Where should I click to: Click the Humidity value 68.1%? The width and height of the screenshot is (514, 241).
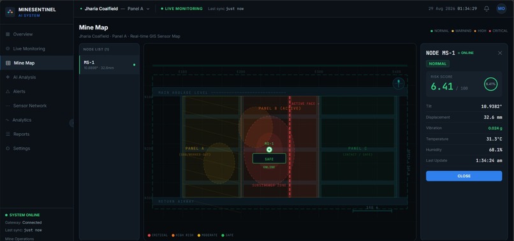[x=496, y=150]
